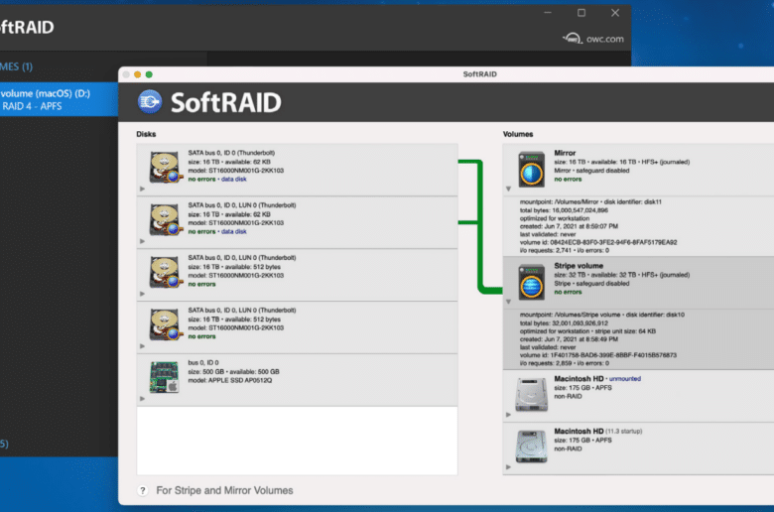Click the unmounted Macintosh HD drive icon
Image resolution: width=774 pixels, height=512 pixels.
(x=531, y=395)
